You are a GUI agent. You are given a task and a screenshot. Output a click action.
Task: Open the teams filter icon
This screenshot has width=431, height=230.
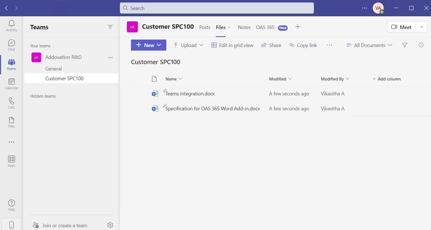(x=110, y=27)
